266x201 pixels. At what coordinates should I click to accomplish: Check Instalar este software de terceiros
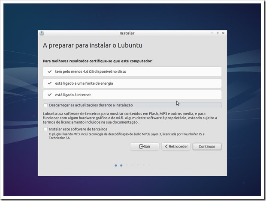click(45, 129)
